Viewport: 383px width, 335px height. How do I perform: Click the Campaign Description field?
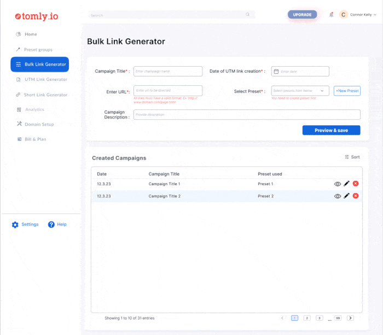click(247, 114)
